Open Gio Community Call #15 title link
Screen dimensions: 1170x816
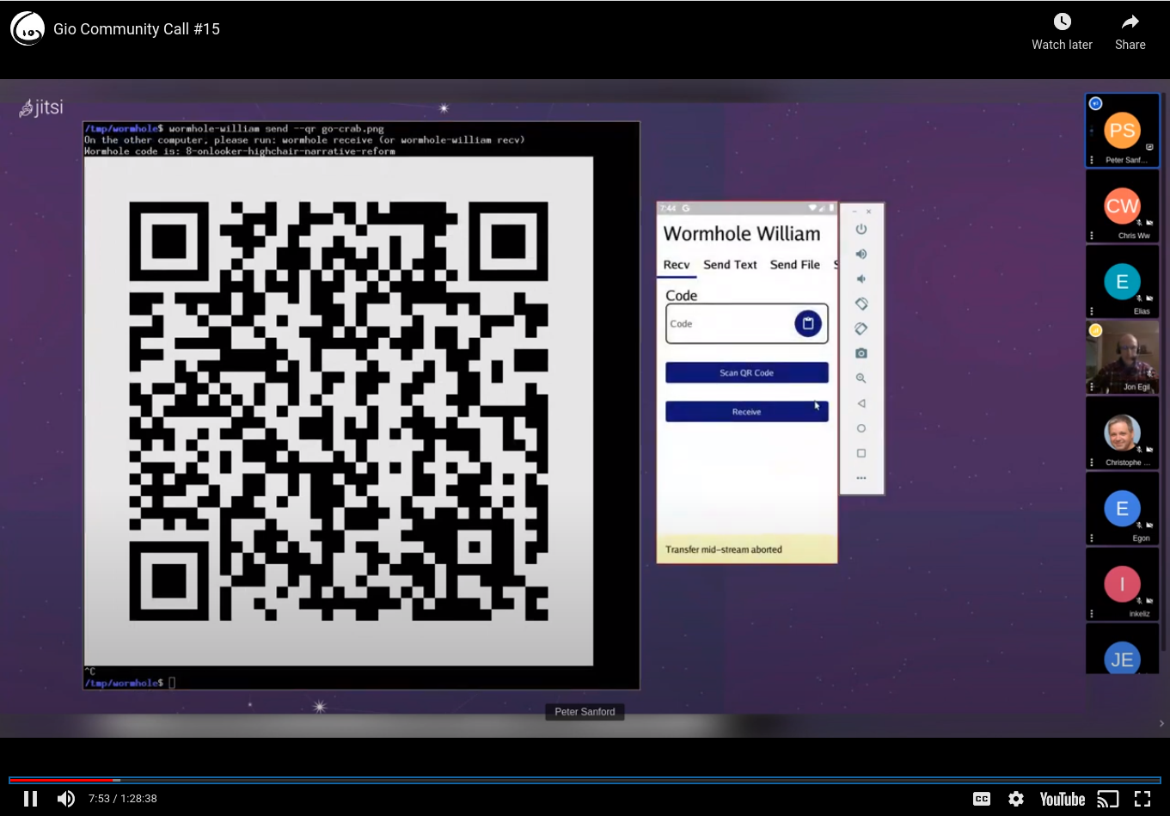[137, 28]
